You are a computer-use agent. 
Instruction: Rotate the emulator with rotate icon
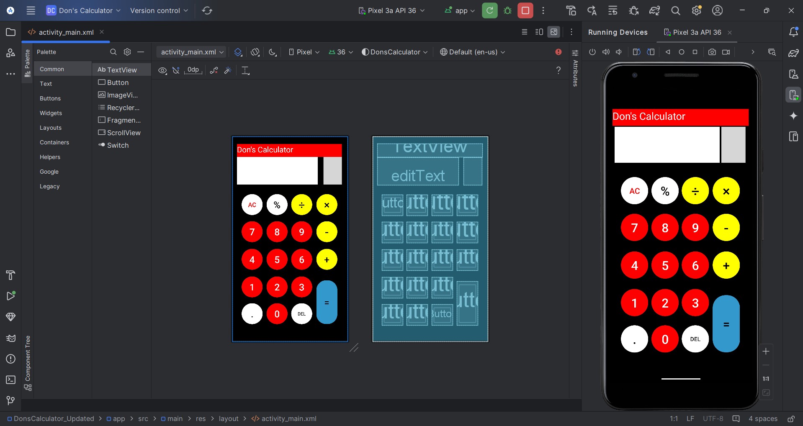point(637,52)
